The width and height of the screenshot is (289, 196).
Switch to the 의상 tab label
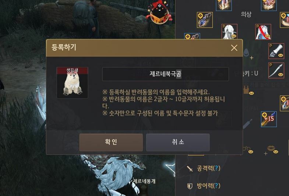[246, 14]
